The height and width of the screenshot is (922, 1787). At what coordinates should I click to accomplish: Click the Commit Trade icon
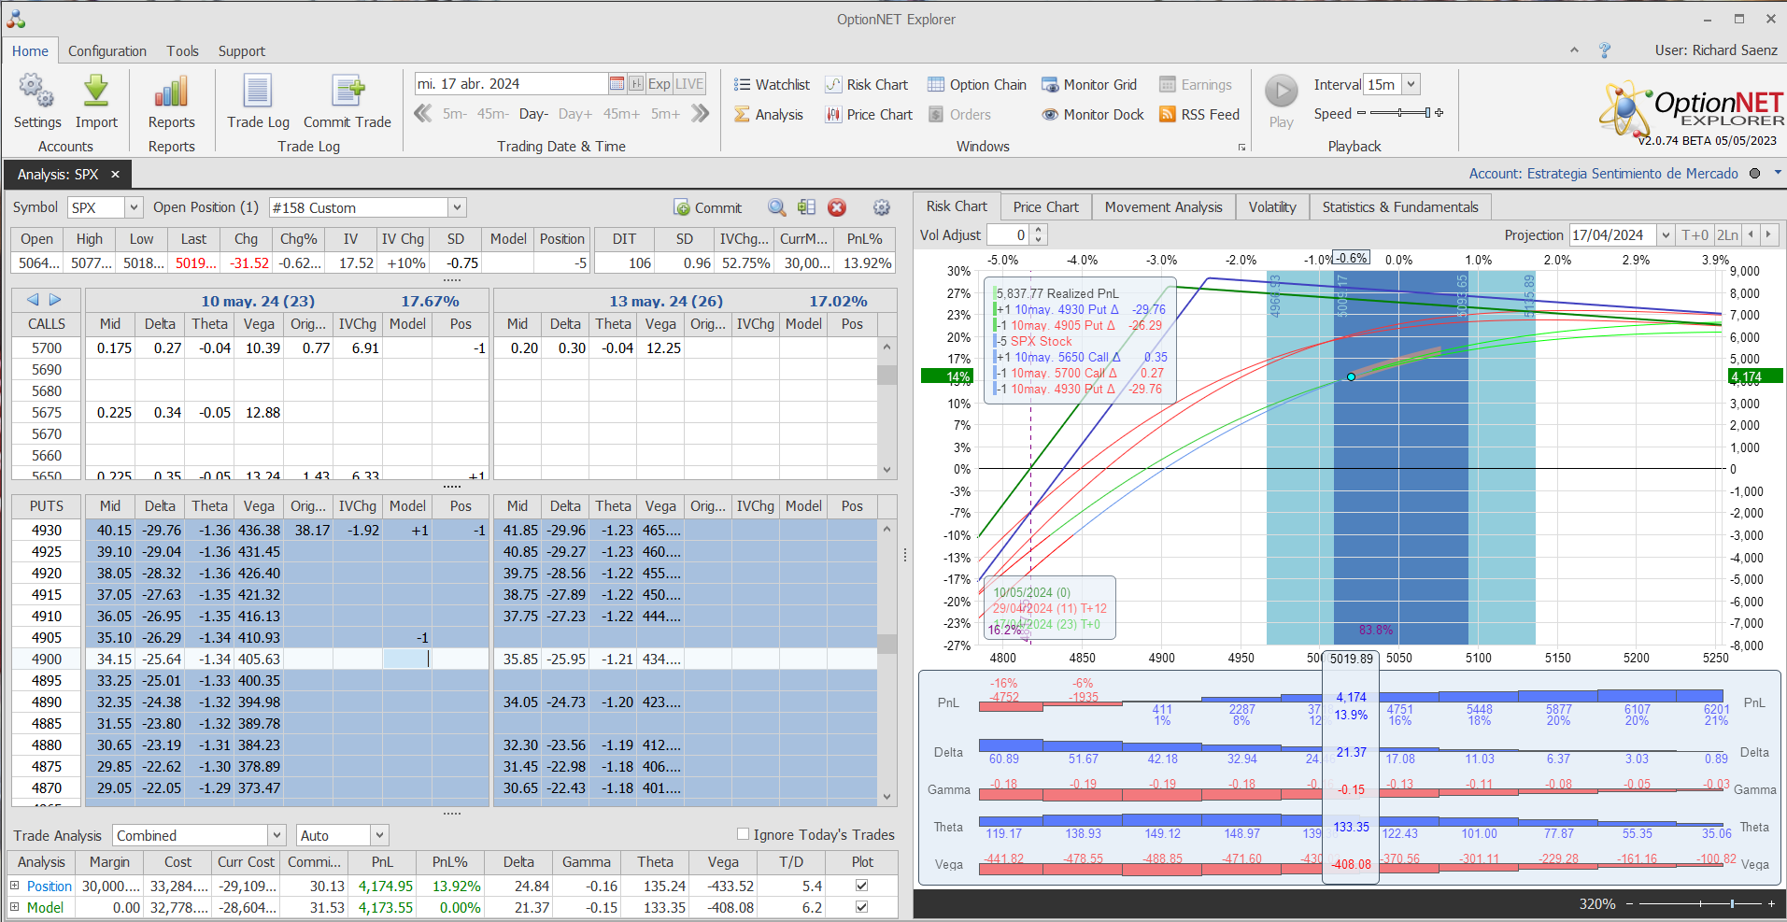347,92
